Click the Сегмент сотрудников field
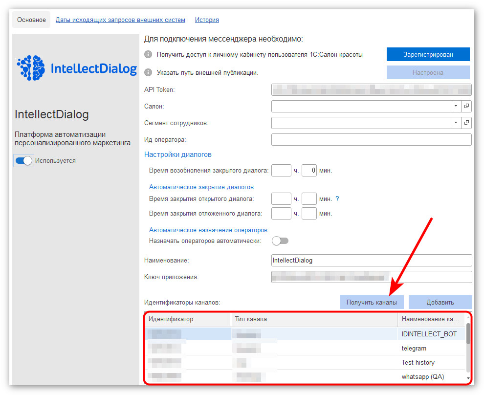The width and height of the screenshot is (484, 395). point(361,123)
